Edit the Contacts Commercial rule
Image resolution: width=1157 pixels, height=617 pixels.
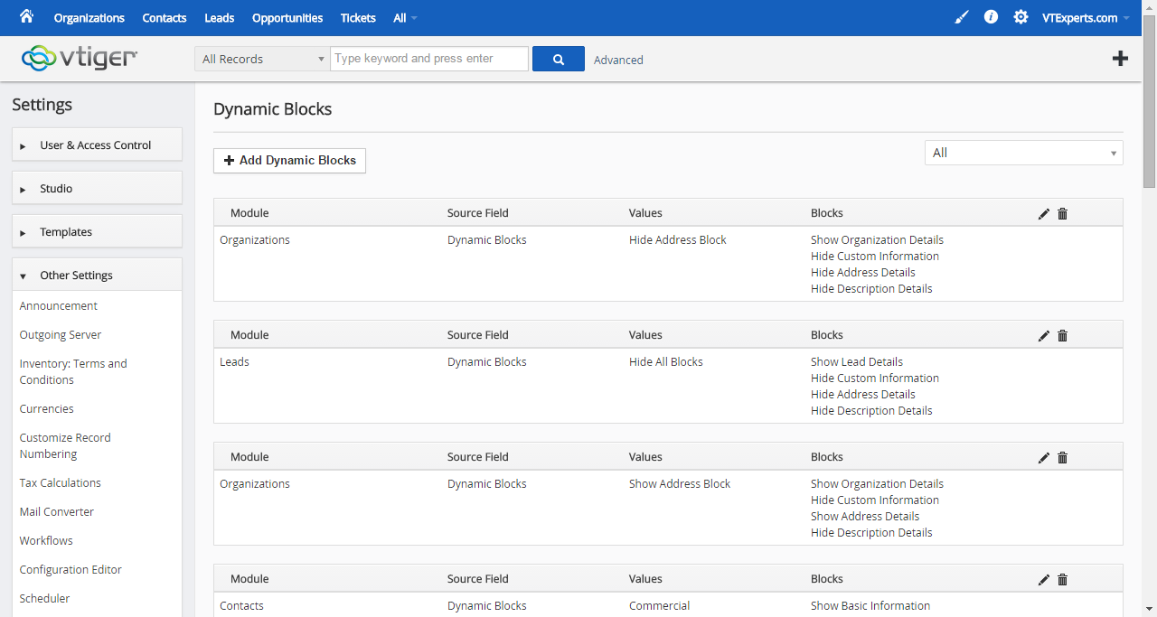coord(1044,580)
